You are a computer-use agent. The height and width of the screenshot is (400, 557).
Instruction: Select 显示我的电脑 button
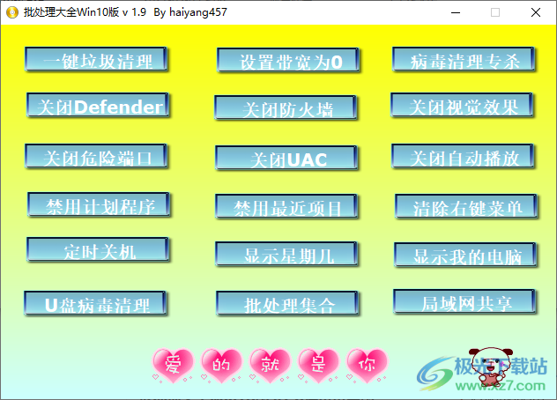pos(465,255)
